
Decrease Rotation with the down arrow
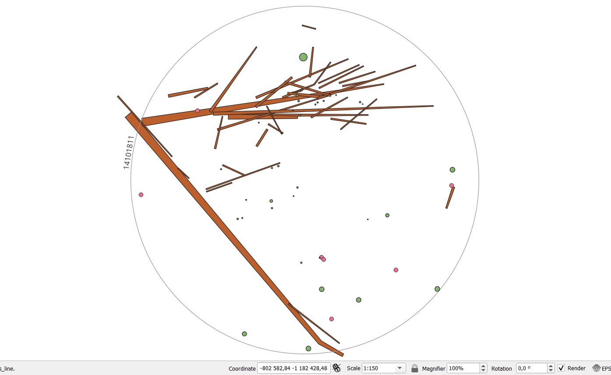(x=551, y=371)
